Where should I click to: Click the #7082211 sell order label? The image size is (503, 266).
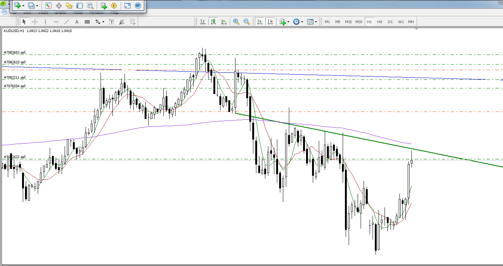15,77
